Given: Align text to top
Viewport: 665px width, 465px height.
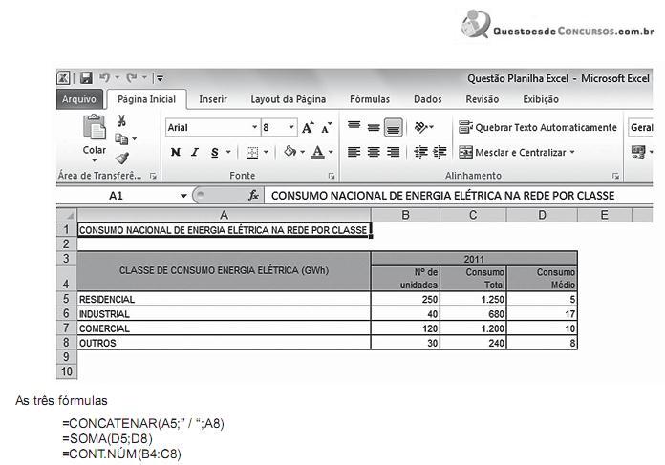Looking at the screenshot, I should point(354,126).
